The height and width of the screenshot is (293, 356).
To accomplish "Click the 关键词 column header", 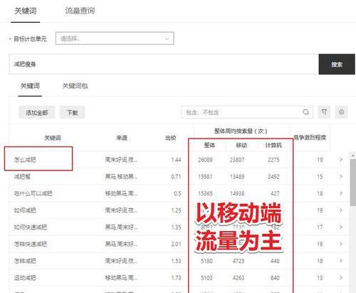I will [x=53, y=138].
